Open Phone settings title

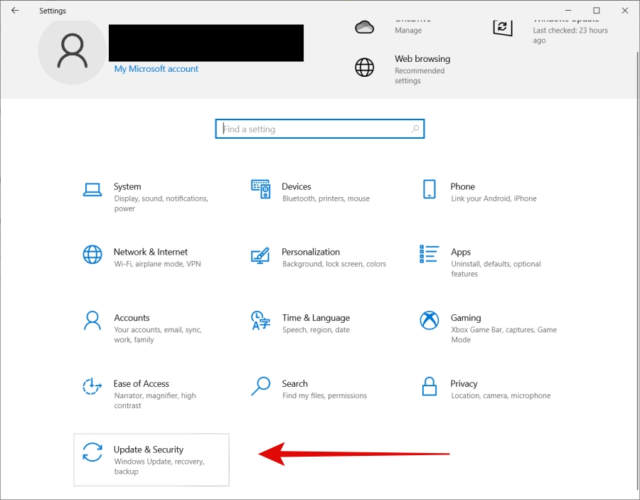(462, 186)
